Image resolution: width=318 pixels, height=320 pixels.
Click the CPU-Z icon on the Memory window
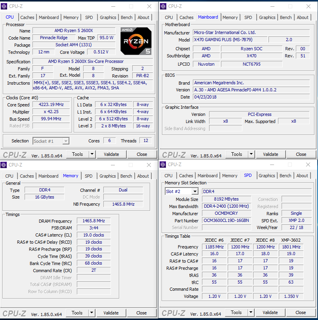click(4, 165)
